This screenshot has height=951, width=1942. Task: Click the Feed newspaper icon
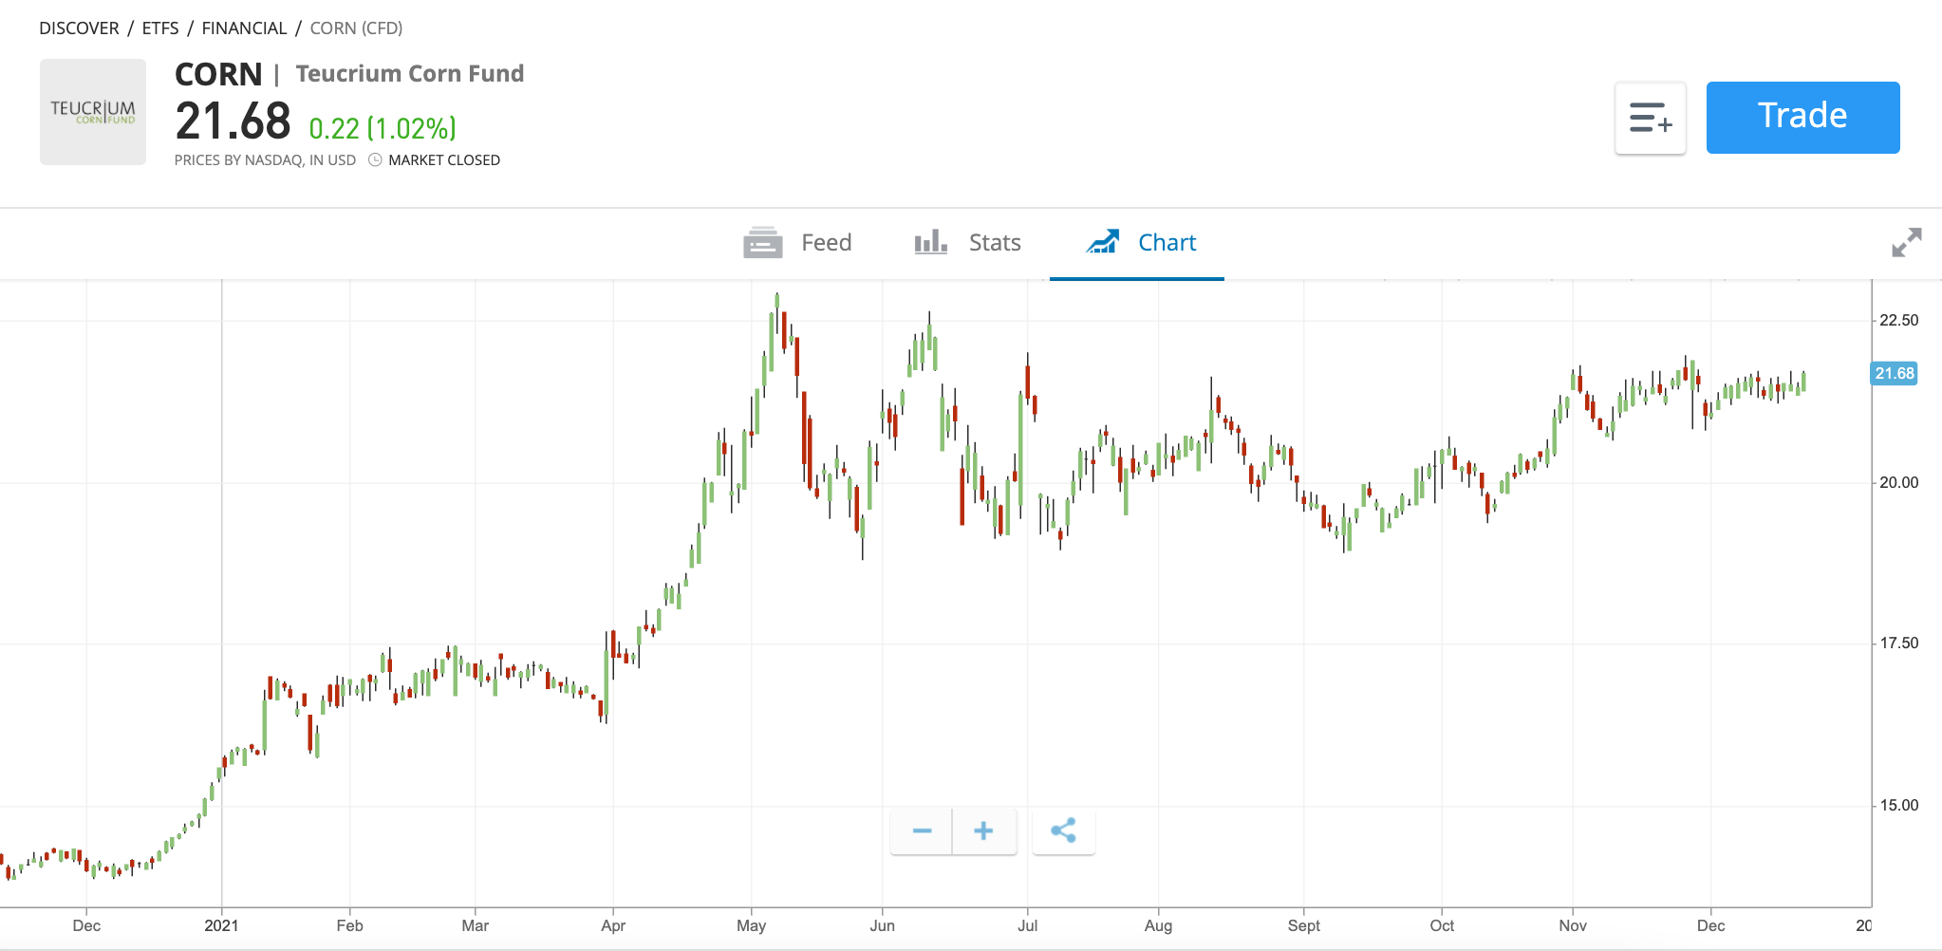coord(763,243)
